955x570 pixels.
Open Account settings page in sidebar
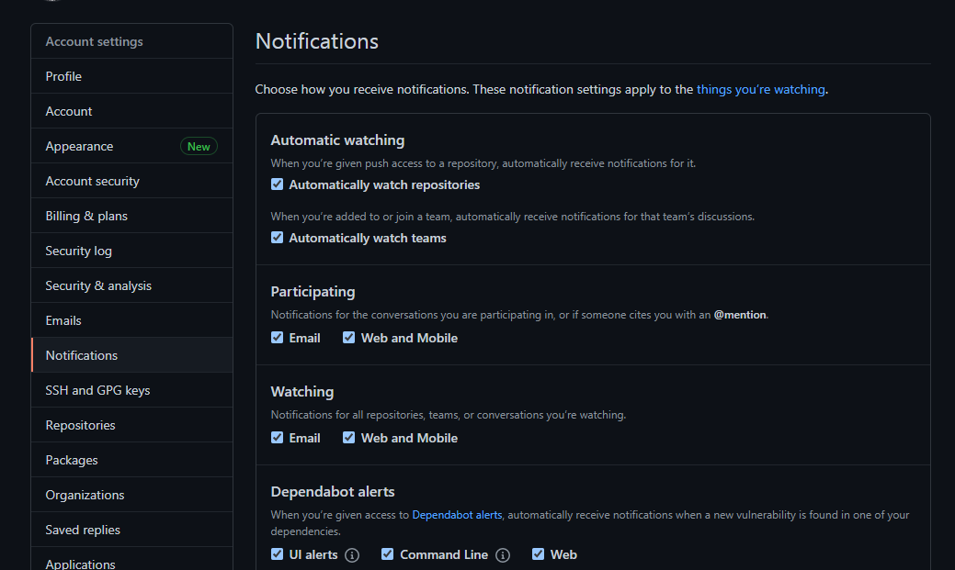tap(131, 111)
